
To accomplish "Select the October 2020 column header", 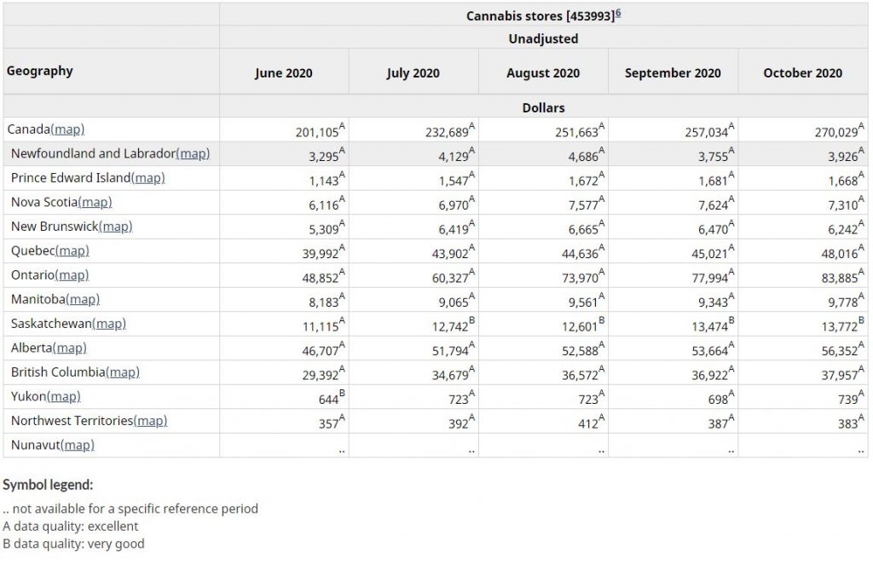I will point(802,73).
